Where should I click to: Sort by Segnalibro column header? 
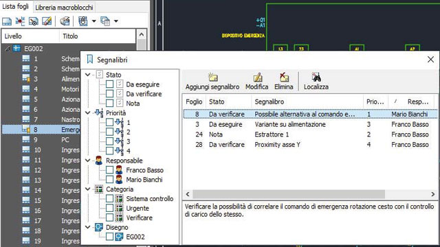(x=307, y=102)
